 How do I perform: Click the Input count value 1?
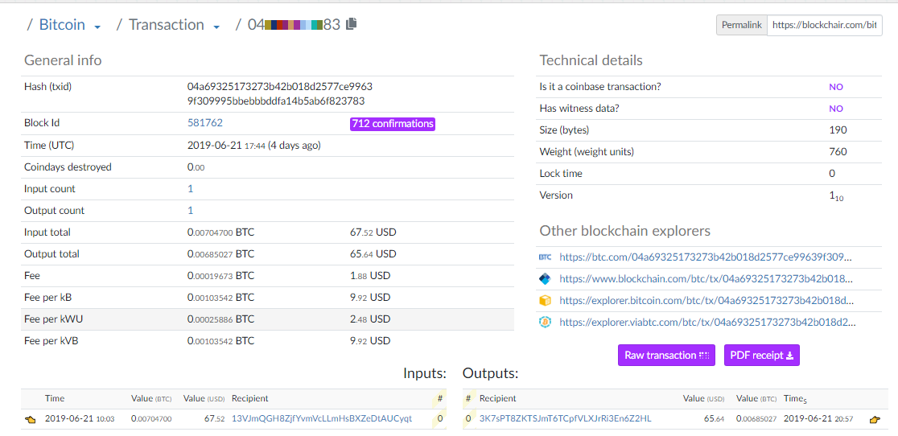(x=190, y=189)
